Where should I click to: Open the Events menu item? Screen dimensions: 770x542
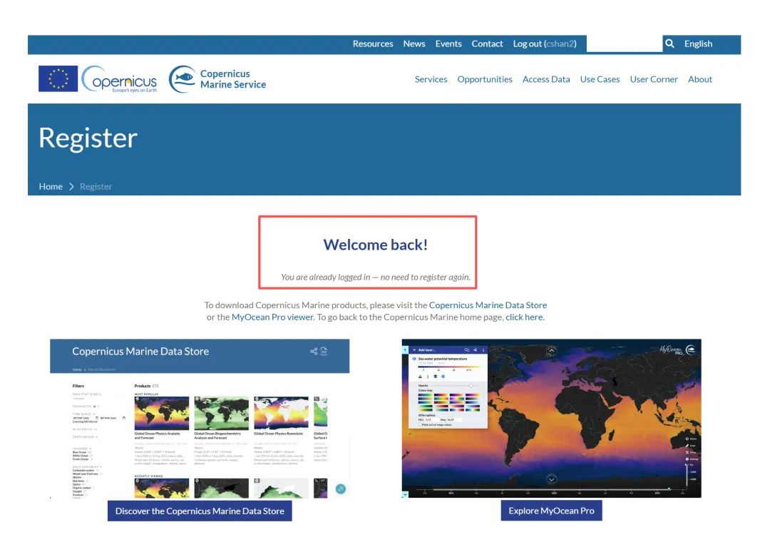coord(448,44)
